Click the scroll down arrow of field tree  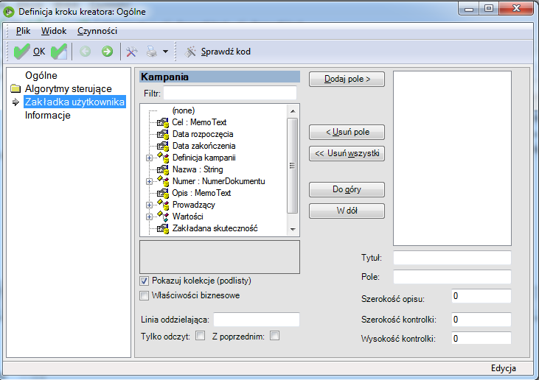tap(293, 229)
